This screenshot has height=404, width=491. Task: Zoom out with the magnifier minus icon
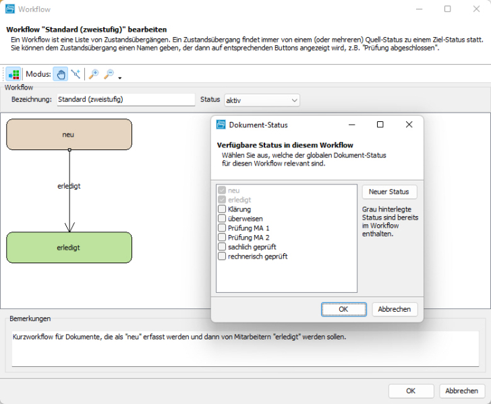coord(109,74)
